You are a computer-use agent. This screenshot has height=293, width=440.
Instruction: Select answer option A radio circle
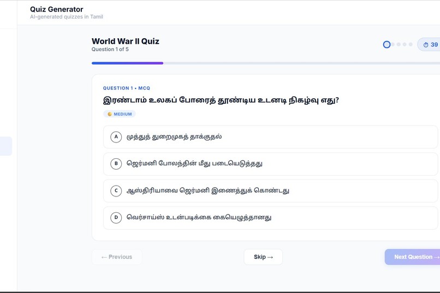tap(116, 137)
